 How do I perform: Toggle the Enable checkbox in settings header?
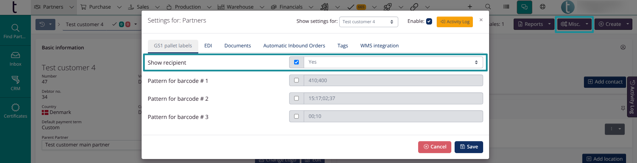click(x=429, y=22)
